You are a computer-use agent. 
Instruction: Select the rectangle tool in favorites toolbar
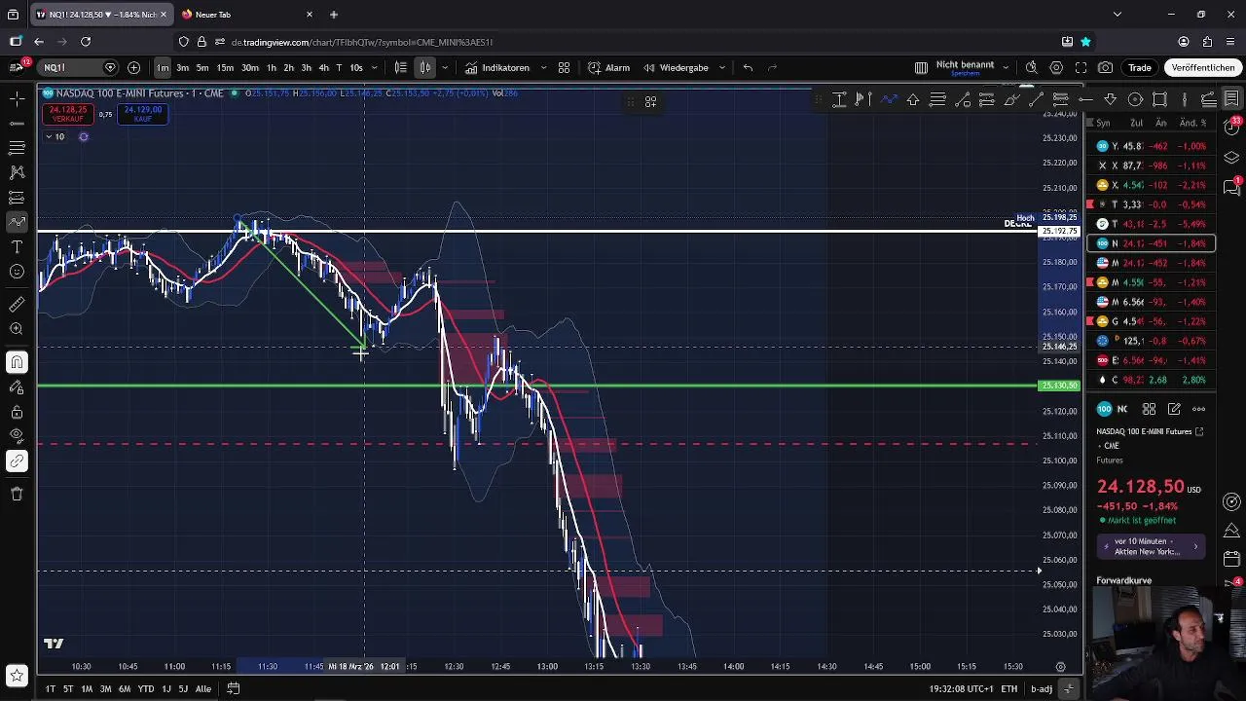click(1159, 99)
